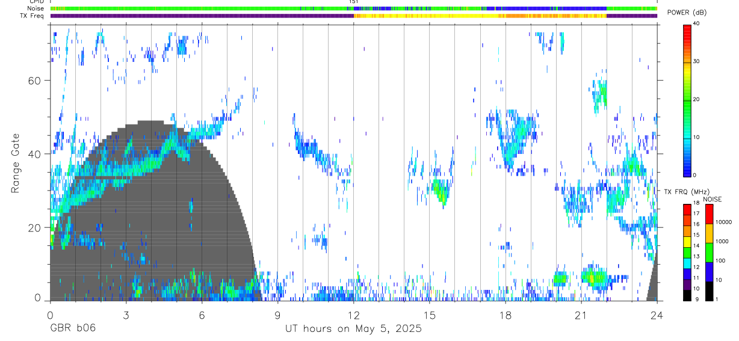Click the 30 value on the power colorbar
739x341 pixels.
point(697,62)
